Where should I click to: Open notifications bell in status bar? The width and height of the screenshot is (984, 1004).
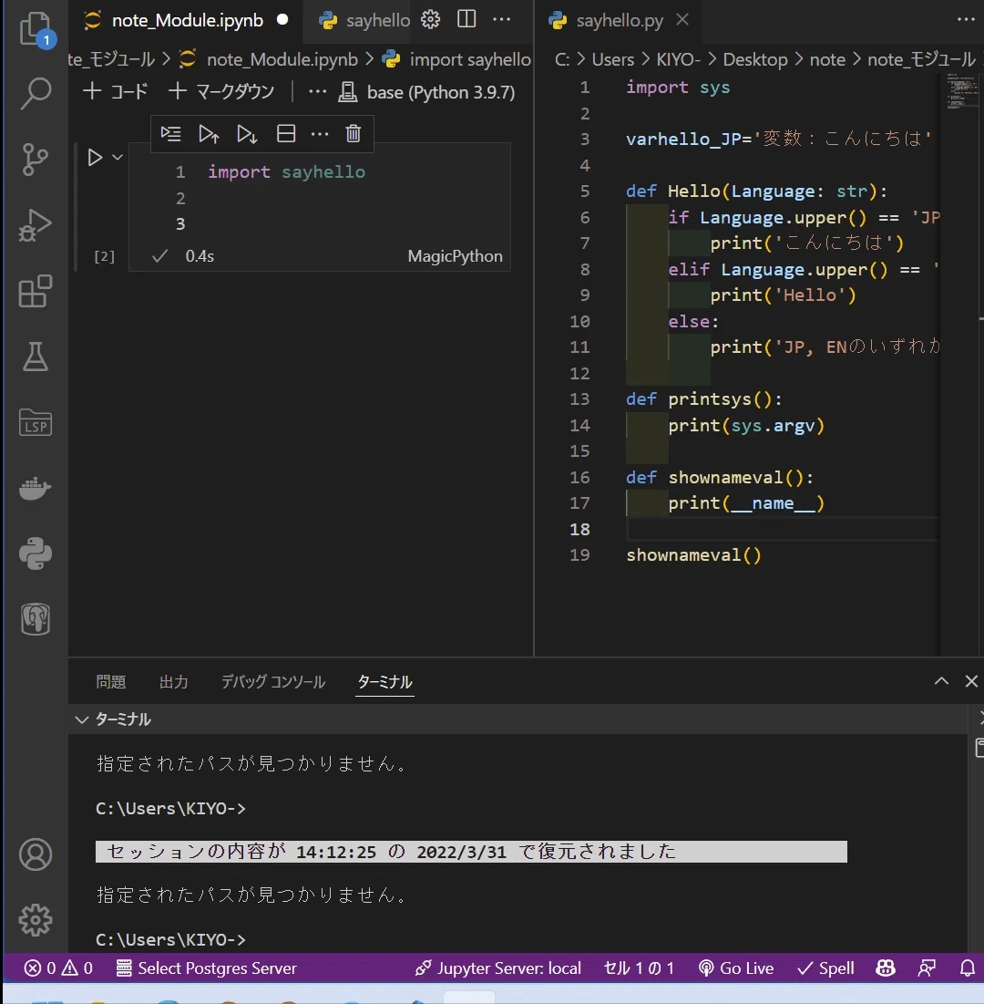pyautogui.click(x=968, y=968)
